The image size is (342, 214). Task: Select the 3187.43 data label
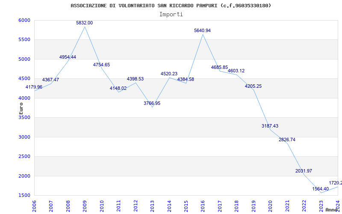270,126
